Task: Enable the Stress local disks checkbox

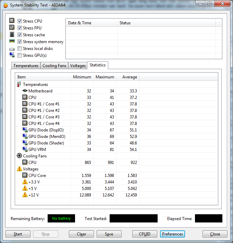Action: tap(20, 49)
